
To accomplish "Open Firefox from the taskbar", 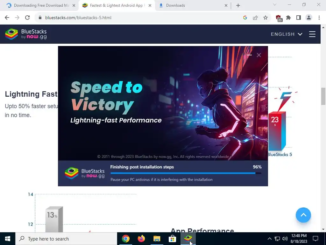I will click(x=141, y=239).
